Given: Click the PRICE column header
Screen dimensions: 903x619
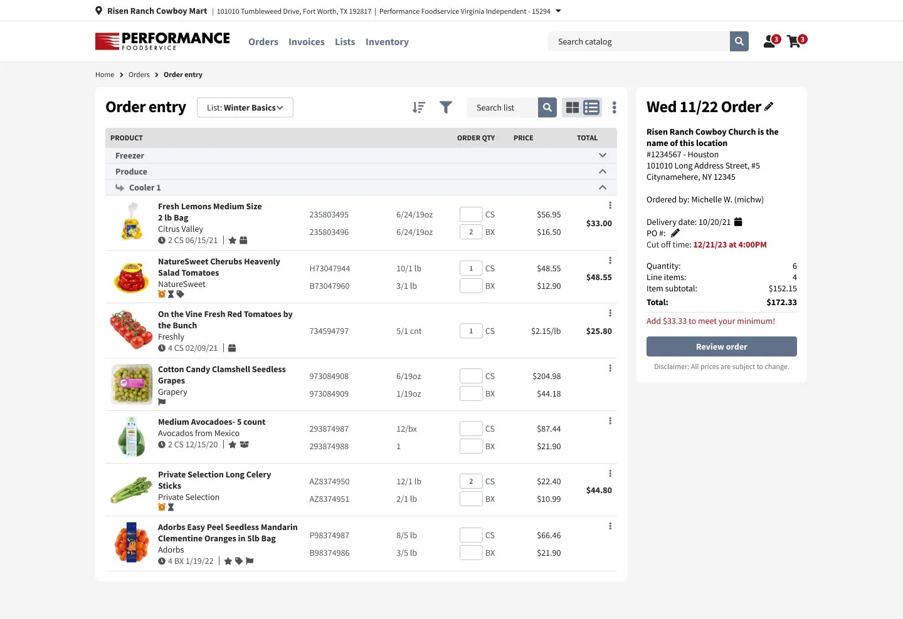Looking at the screenshot, I should (523, 138).
